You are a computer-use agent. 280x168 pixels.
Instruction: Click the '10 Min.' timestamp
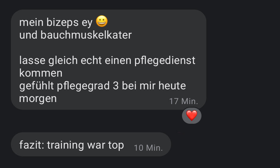[x=148, y=148]
